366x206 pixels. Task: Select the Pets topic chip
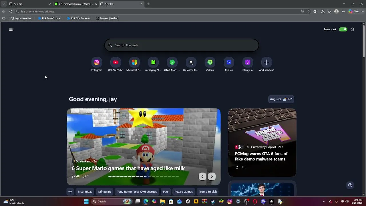(166, 192)
